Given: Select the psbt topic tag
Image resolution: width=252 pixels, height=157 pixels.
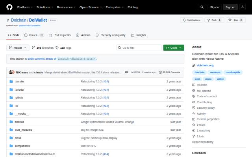Looking at the screenshot, I should click(x=197, y=79).
